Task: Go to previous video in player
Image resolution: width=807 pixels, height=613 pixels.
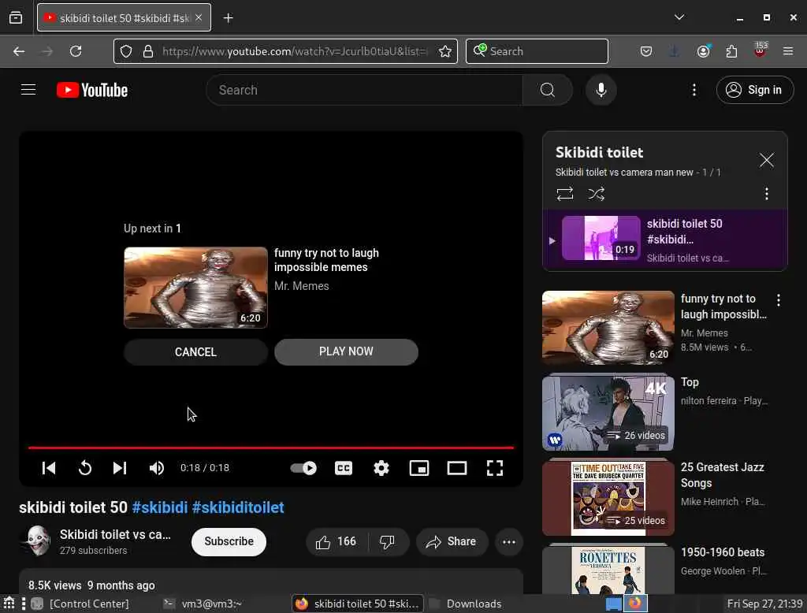Action: point(49,468)
